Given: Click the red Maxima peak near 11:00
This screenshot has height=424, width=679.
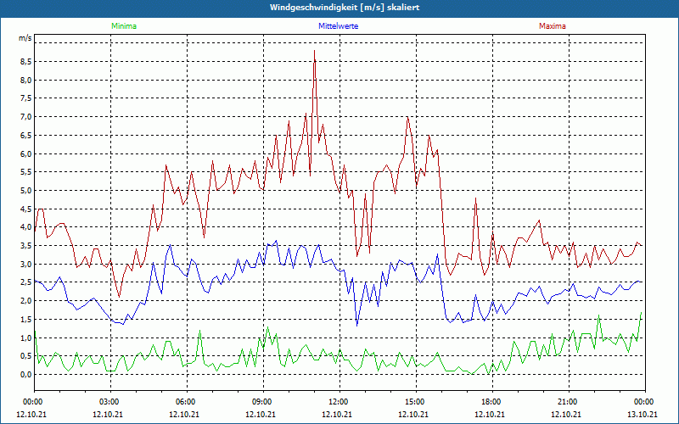Looking at the screenshot, I should click(x=314, y=51).
